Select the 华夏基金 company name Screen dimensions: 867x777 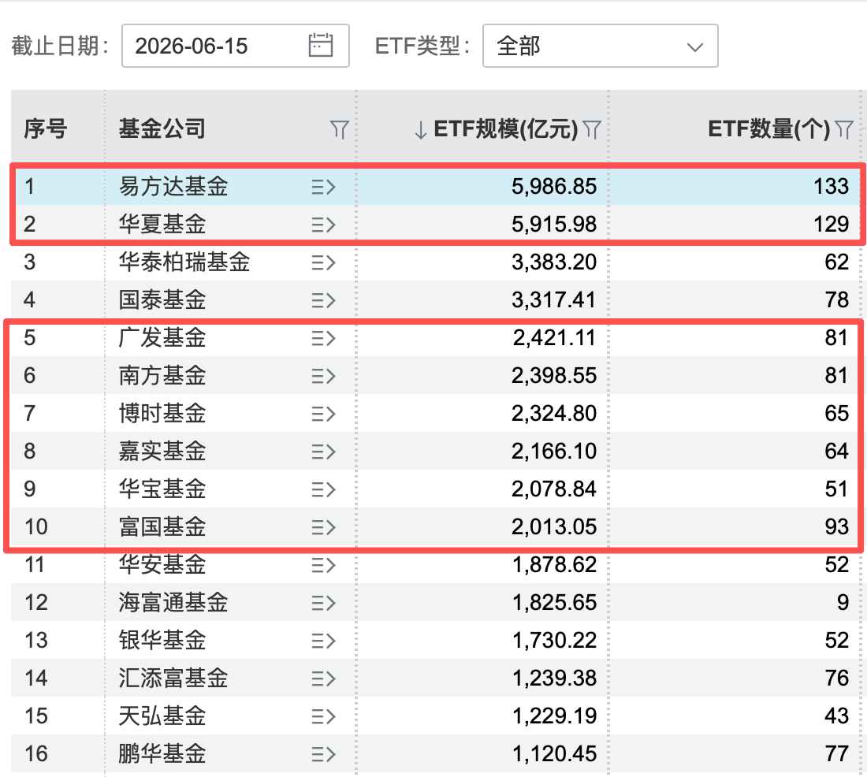pyautogui.click(x=162, y=224)
